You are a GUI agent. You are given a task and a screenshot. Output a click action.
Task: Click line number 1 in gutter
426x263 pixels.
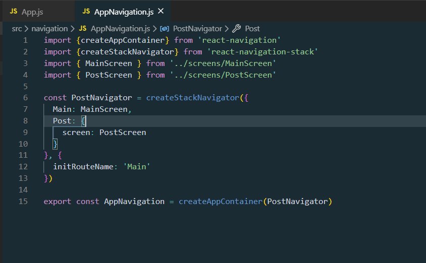pos(25,40)
